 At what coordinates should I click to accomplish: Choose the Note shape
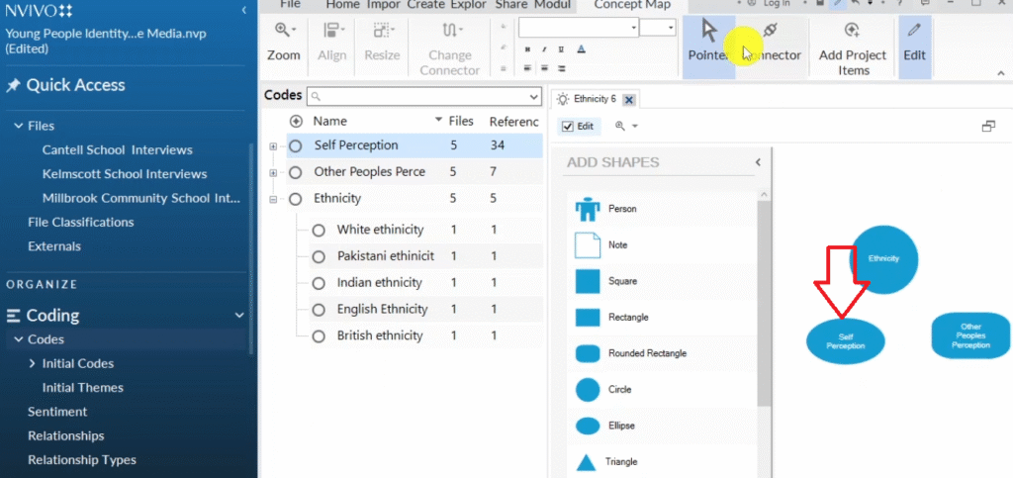pos(588,245)
